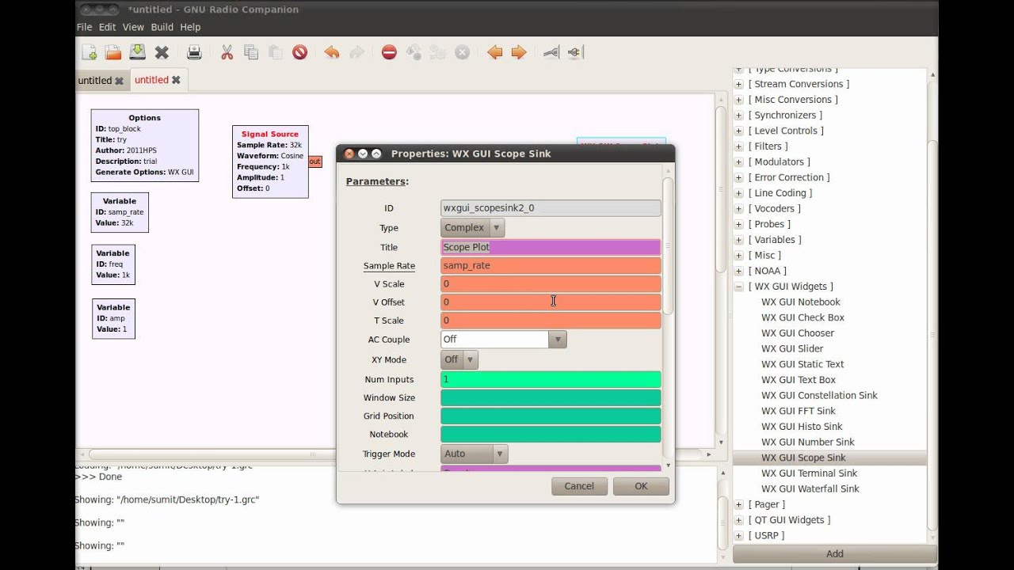Click the toolbar close flow graph X icon
Image resolution: width=1014 pixels, height=570 pixels.
tap(162, 52)
